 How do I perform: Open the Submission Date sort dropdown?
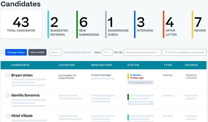click(x=142, y=52)
